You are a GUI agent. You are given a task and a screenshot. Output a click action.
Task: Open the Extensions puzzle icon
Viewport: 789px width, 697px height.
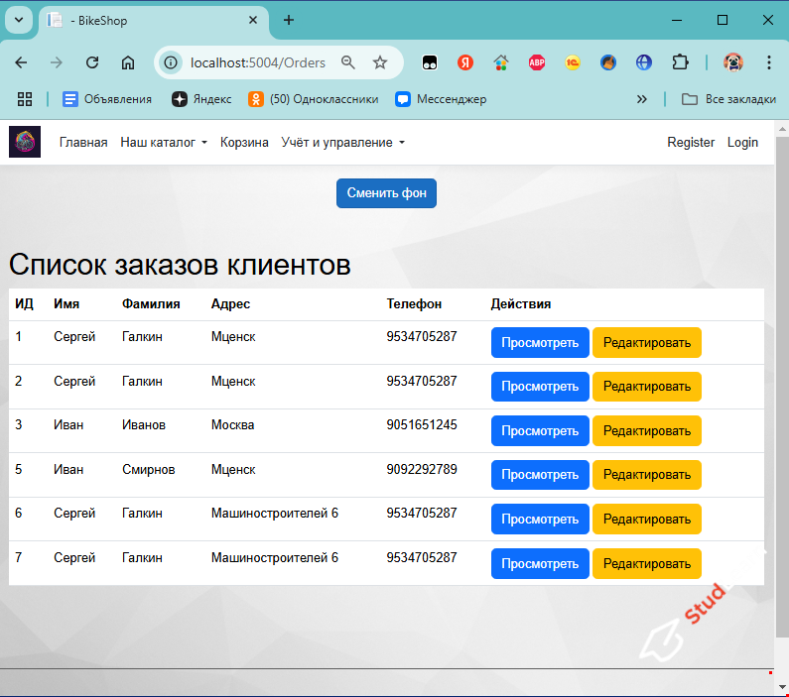[680, 62]
